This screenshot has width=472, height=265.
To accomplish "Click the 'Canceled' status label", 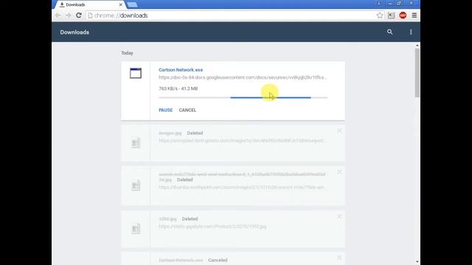I will pyautogui.click(x=218, y=260).
